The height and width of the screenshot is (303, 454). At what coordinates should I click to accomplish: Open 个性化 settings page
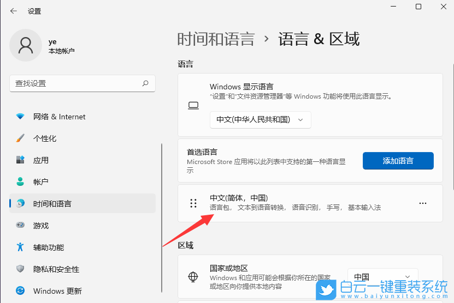[x=82, y=138]
